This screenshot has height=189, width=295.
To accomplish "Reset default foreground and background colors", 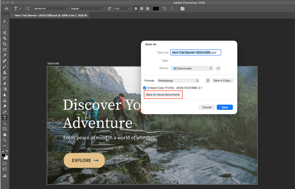I will point(2,151).
